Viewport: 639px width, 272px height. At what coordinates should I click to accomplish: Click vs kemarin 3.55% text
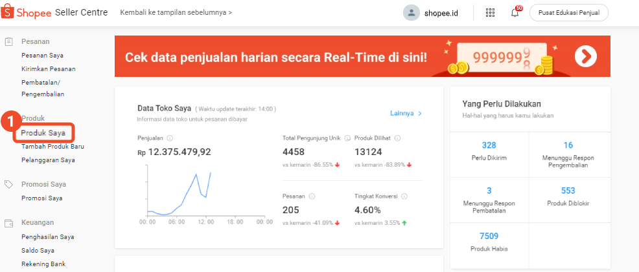point(377,223)
